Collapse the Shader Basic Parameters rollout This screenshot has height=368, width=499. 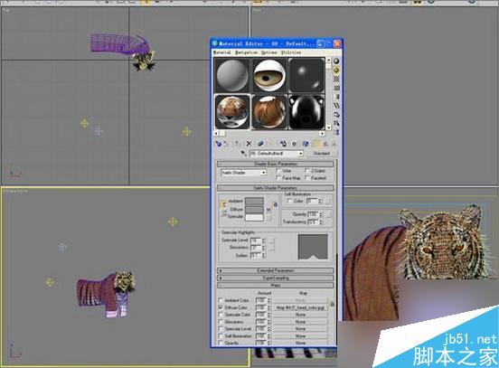(276, 164)
